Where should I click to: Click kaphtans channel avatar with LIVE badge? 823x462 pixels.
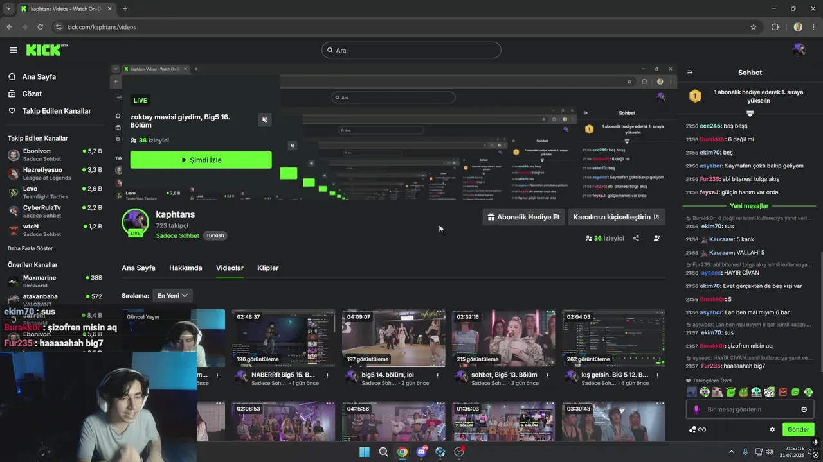point(135,223)
